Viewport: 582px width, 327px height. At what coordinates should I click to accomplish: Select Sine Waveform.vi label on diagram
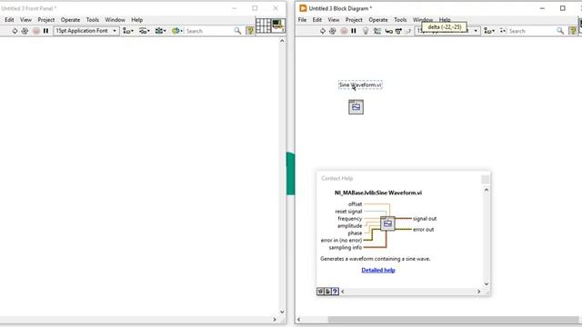pyautogui.click(x=360, y=84)
